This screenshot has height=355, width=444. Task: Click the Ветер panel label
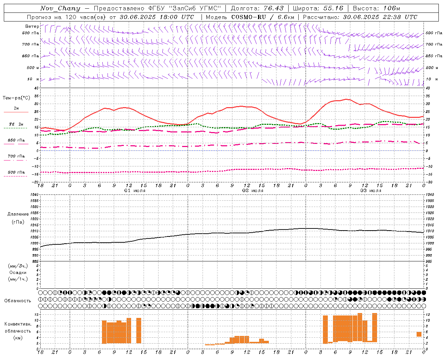pos(32,26)
